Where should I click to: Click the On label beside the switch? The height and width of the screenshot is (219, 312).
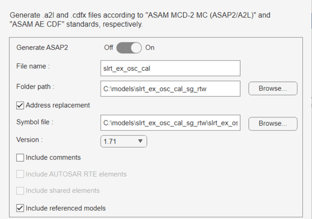[150, 48]
